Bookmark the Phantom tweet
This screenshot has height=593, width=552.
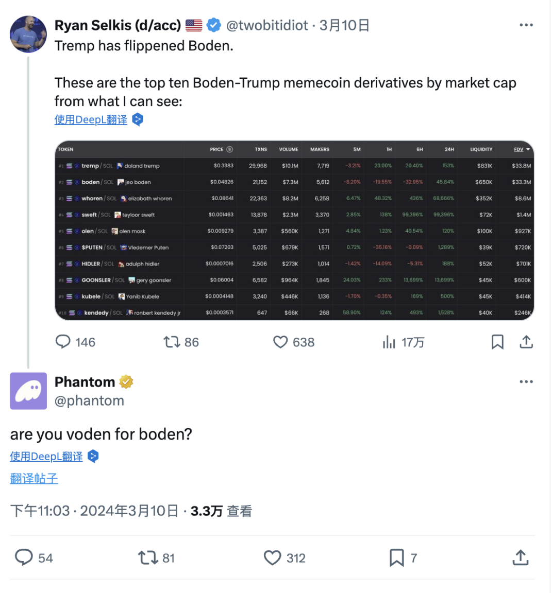403,557
